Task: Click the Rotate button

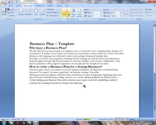Action: click(x=149, y=16)
